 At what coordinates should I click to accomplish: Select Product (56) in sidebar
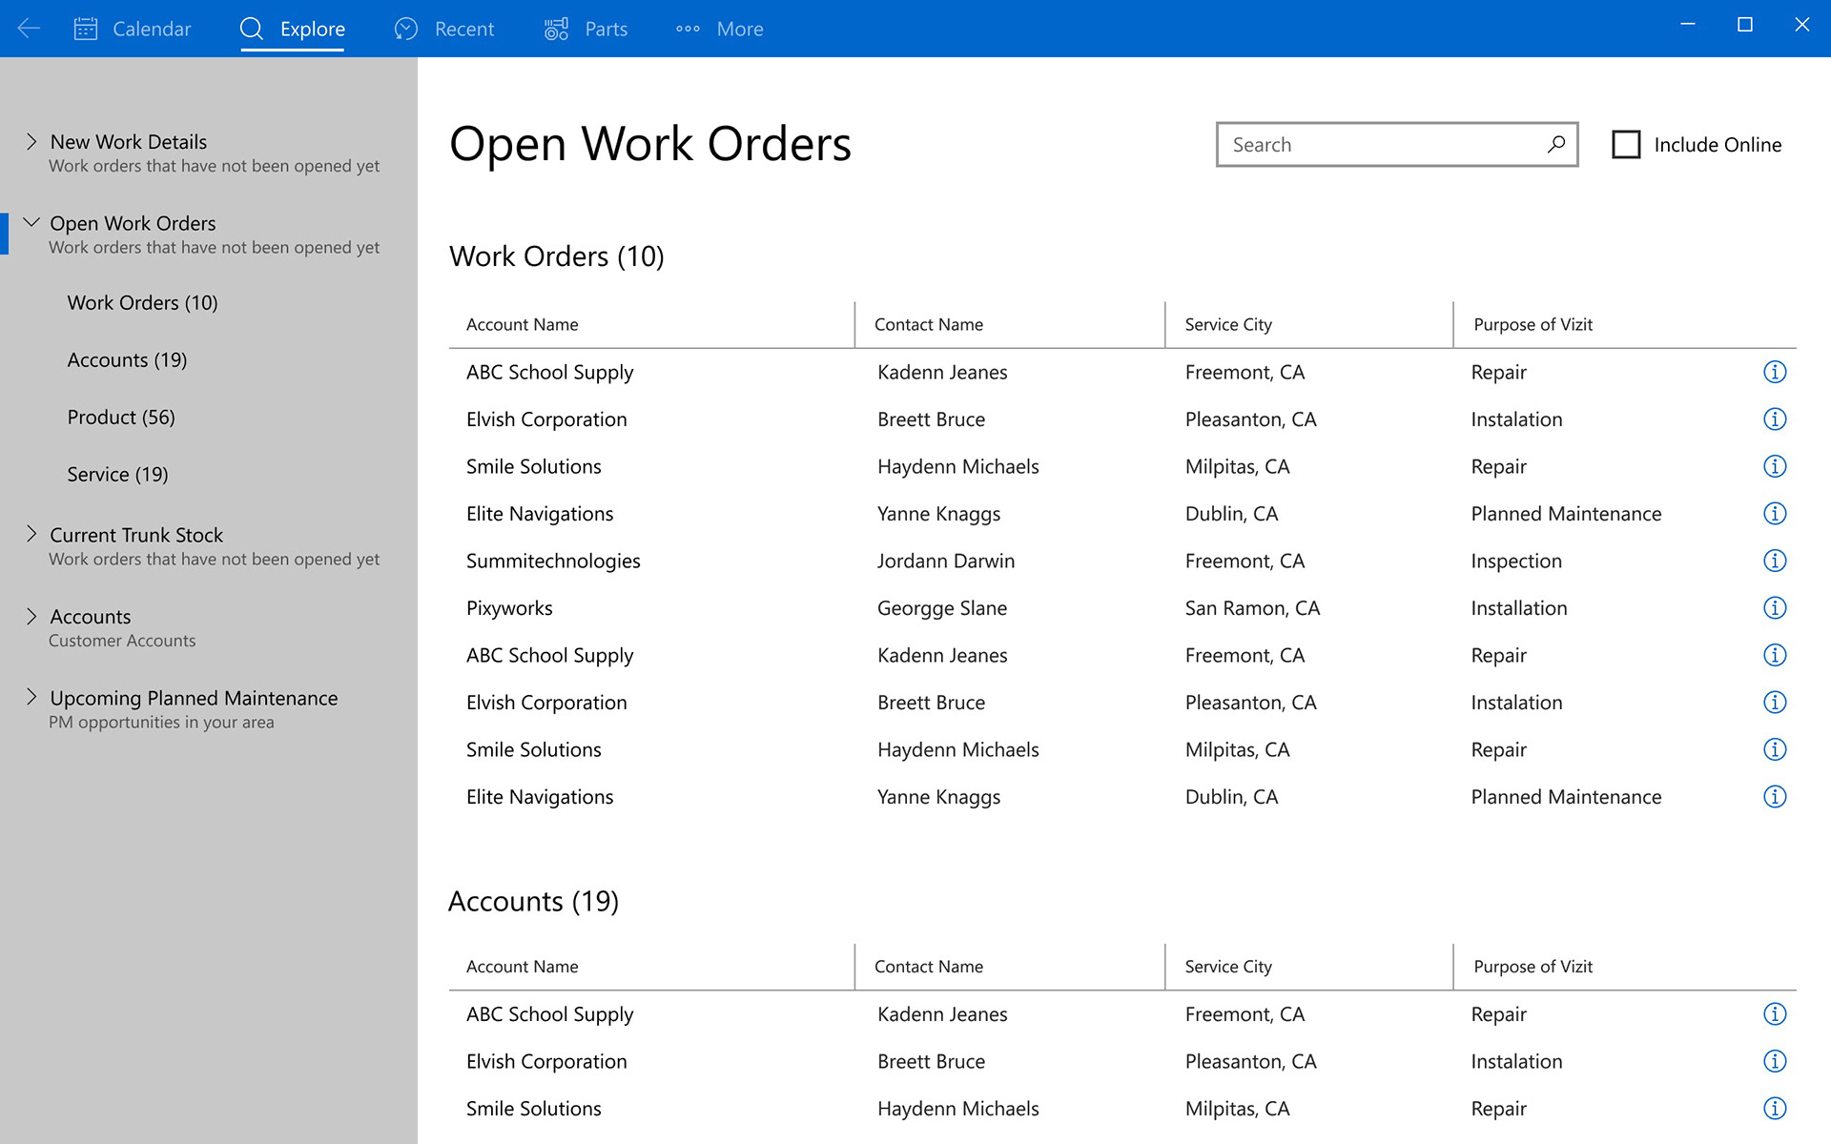click(121, 417)
